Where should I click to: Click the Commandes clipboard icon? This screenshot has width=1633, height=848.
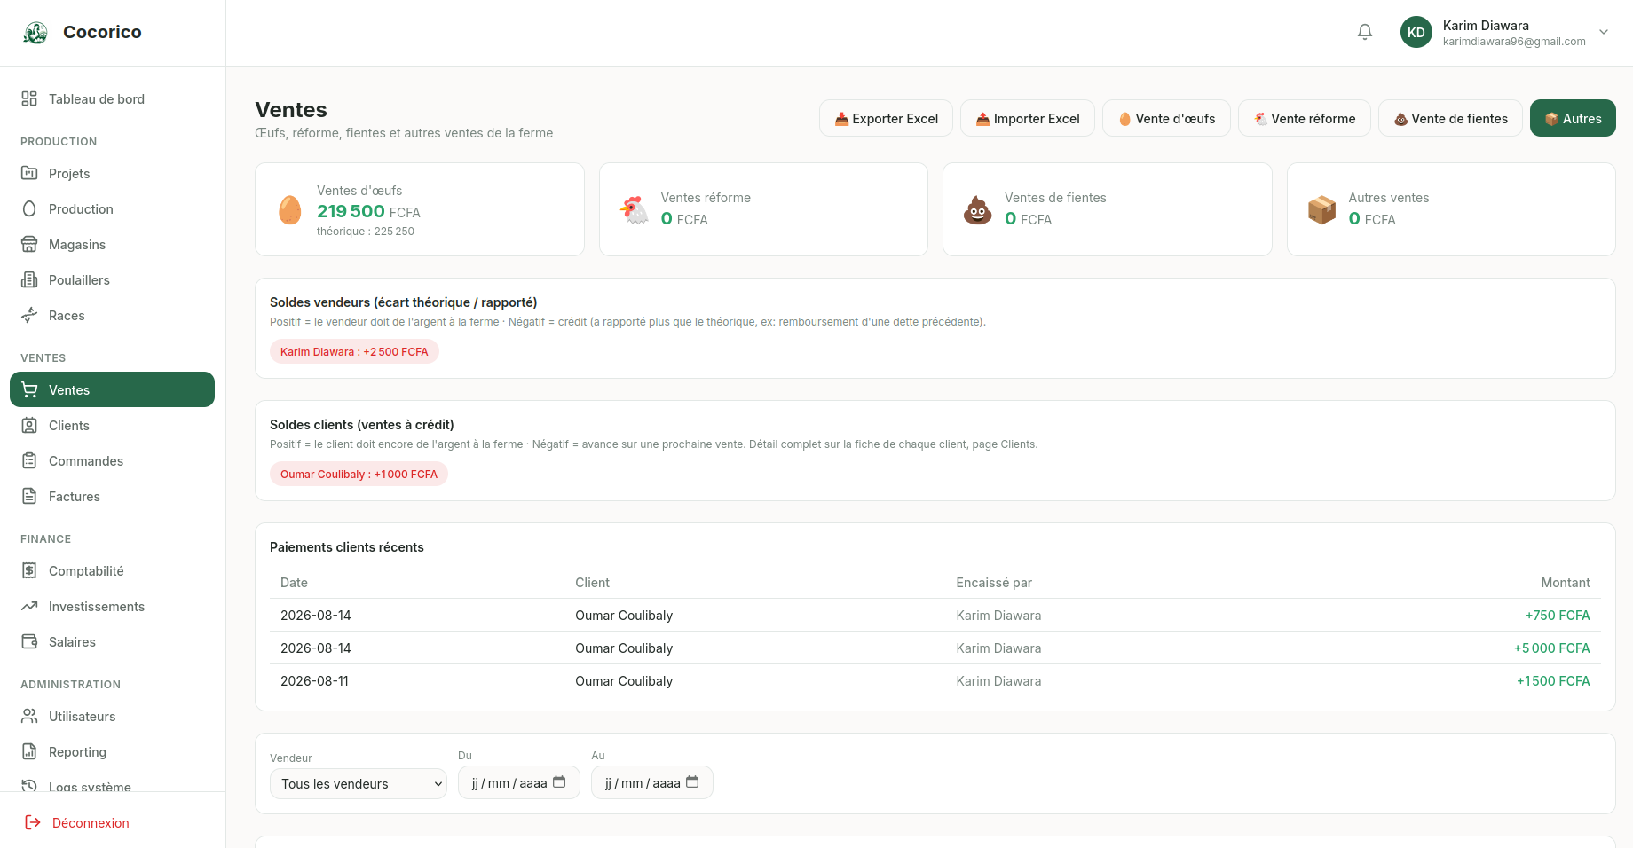point(29,460)
